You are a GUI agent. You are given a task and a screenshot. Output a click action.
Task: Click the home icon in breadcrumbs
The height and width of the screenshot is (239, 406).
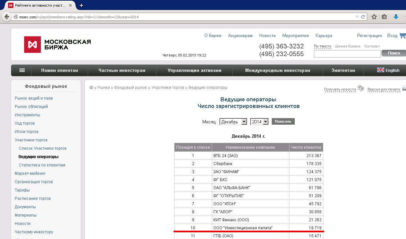click(x=91, y=87)
